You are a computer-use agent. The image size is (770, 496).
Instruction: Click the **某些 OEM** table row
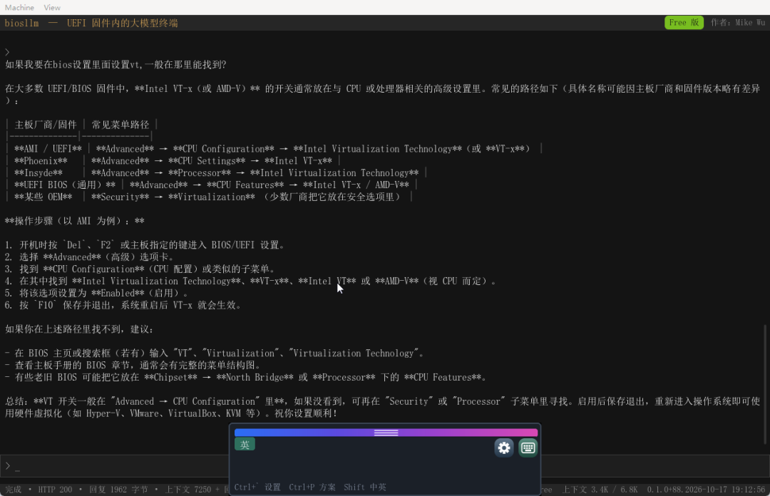[209, 197]
